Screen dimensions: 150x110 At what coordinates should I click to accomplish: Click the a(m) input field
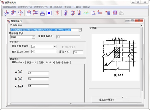pyautogui.click(x=38, y=73)
